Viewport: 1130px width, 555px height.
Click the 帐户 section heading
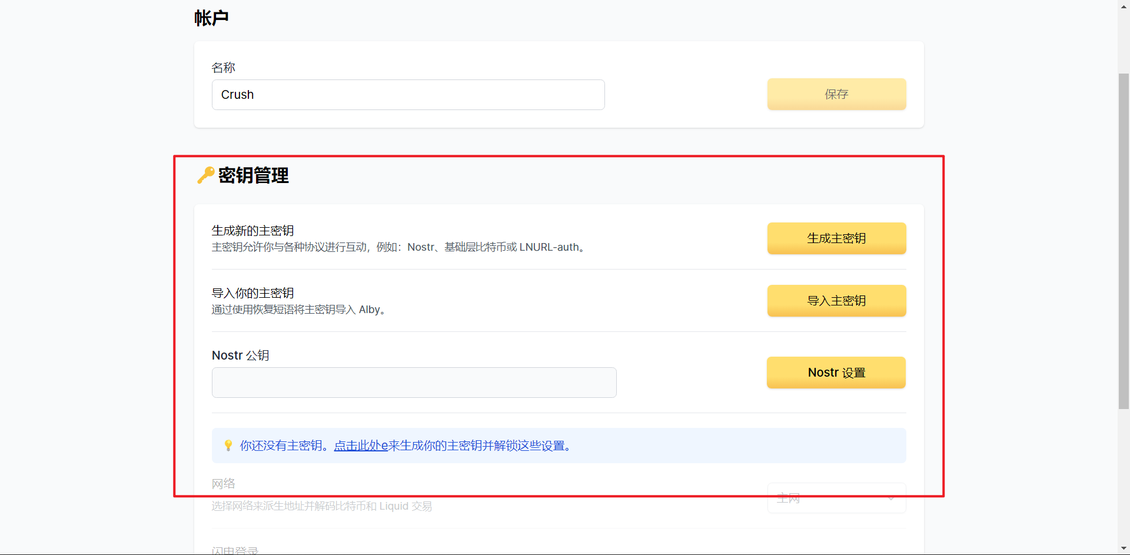click(x=211, y=18)
